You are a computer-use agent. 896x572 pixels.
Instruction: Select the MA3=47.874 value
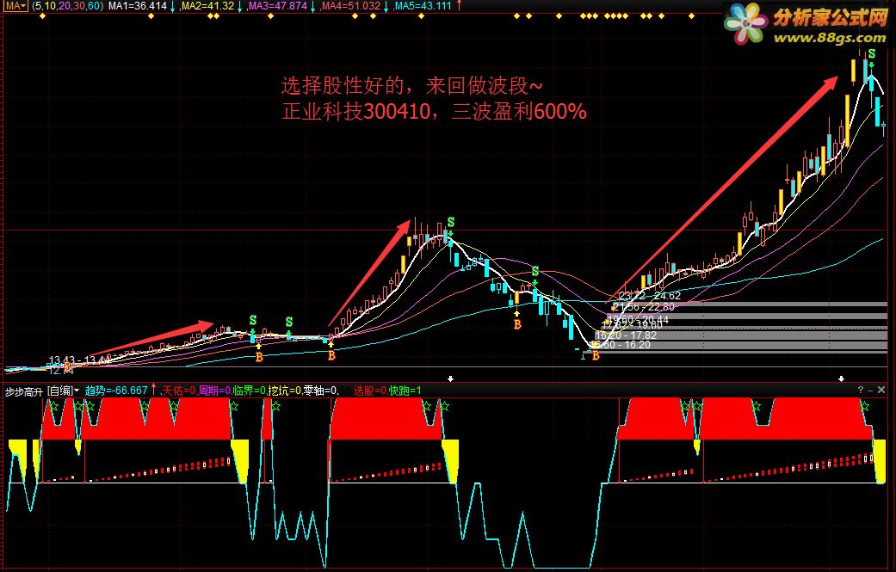pyautogui.click(x=278, y=6)
